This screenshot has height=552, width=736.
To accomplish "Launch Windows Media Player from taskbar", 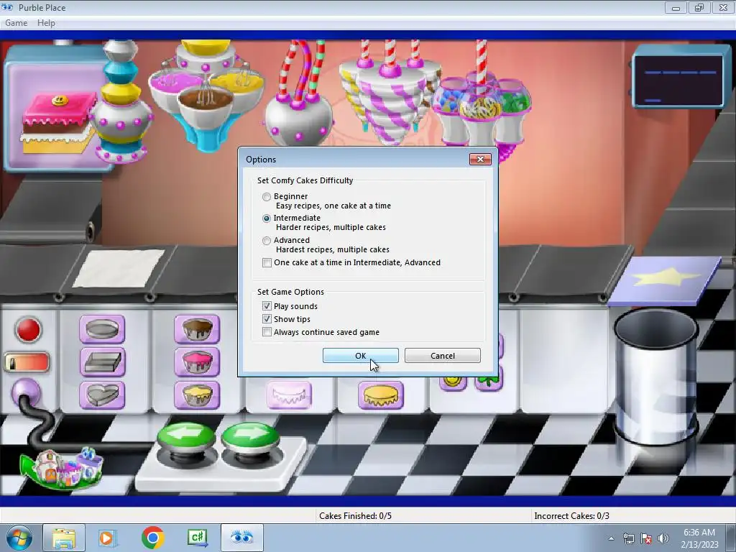I will coord(107,538).
